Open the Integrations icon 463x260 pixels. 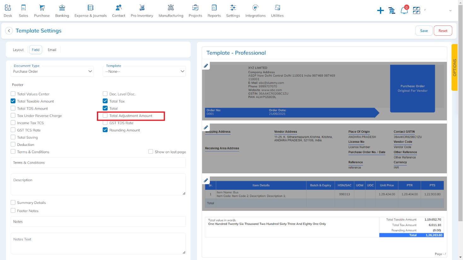(x=256, y=8)
